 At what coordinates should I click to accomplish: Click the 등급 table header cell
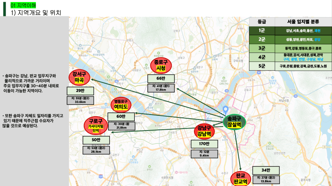262,21
